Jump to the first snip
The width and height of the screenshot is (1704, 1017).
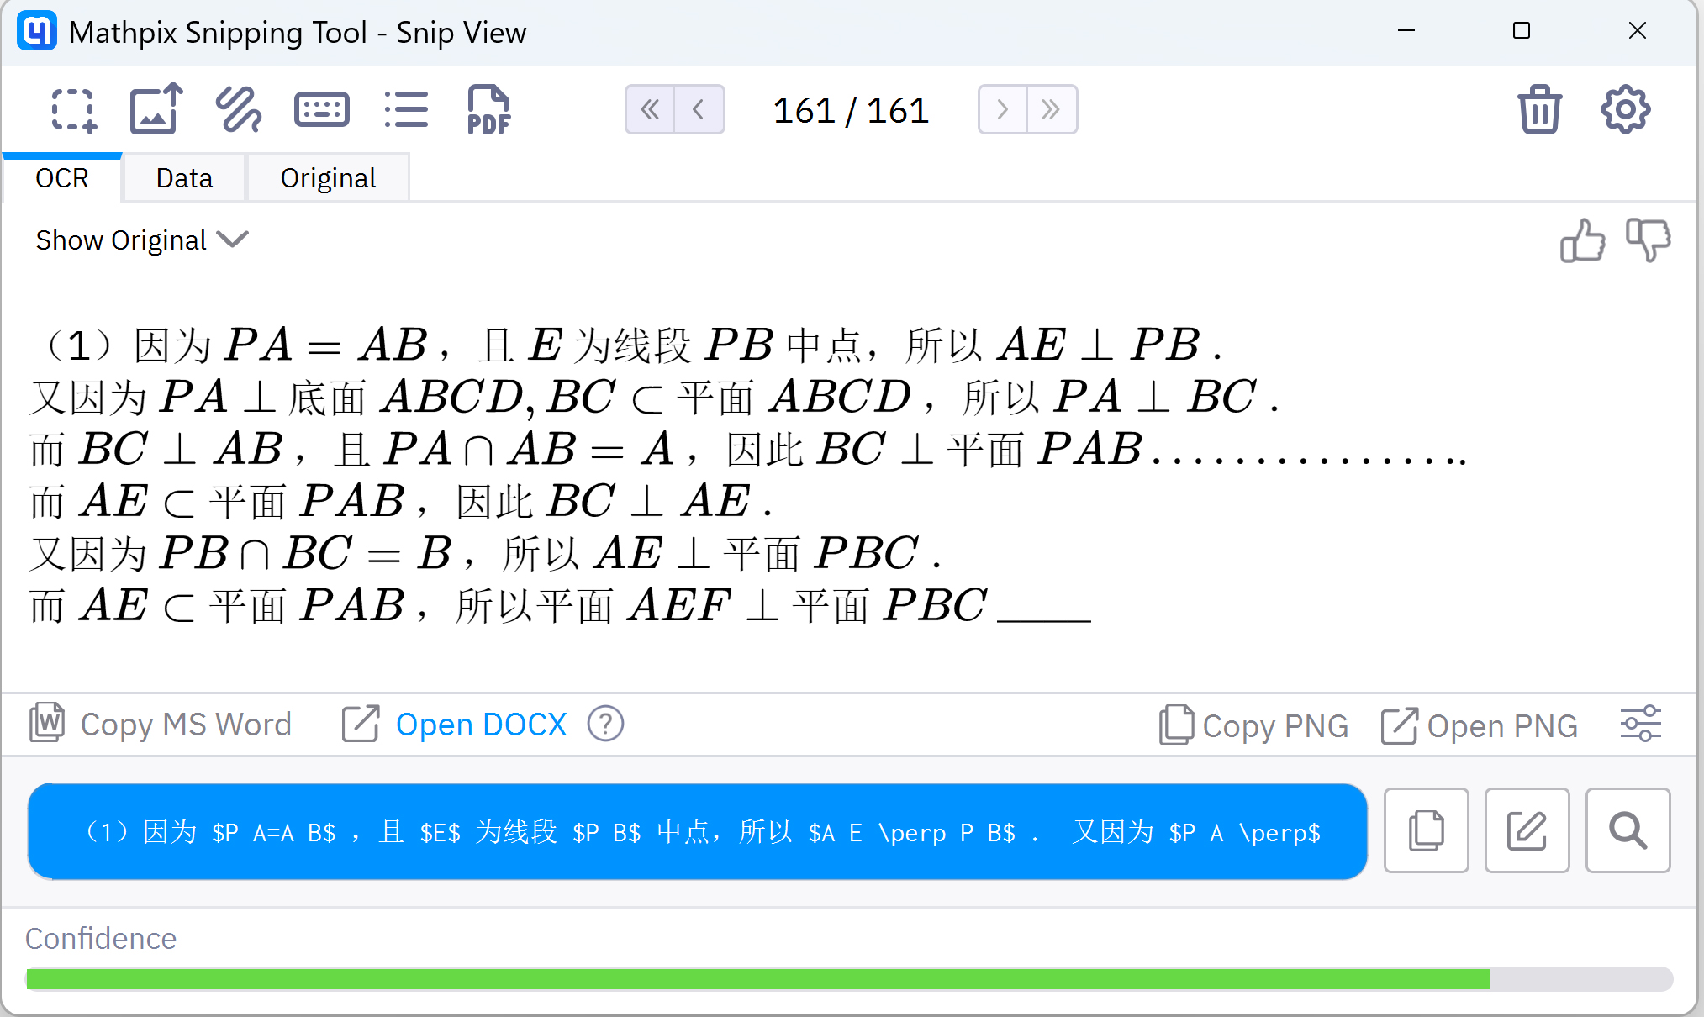(650, 109)
